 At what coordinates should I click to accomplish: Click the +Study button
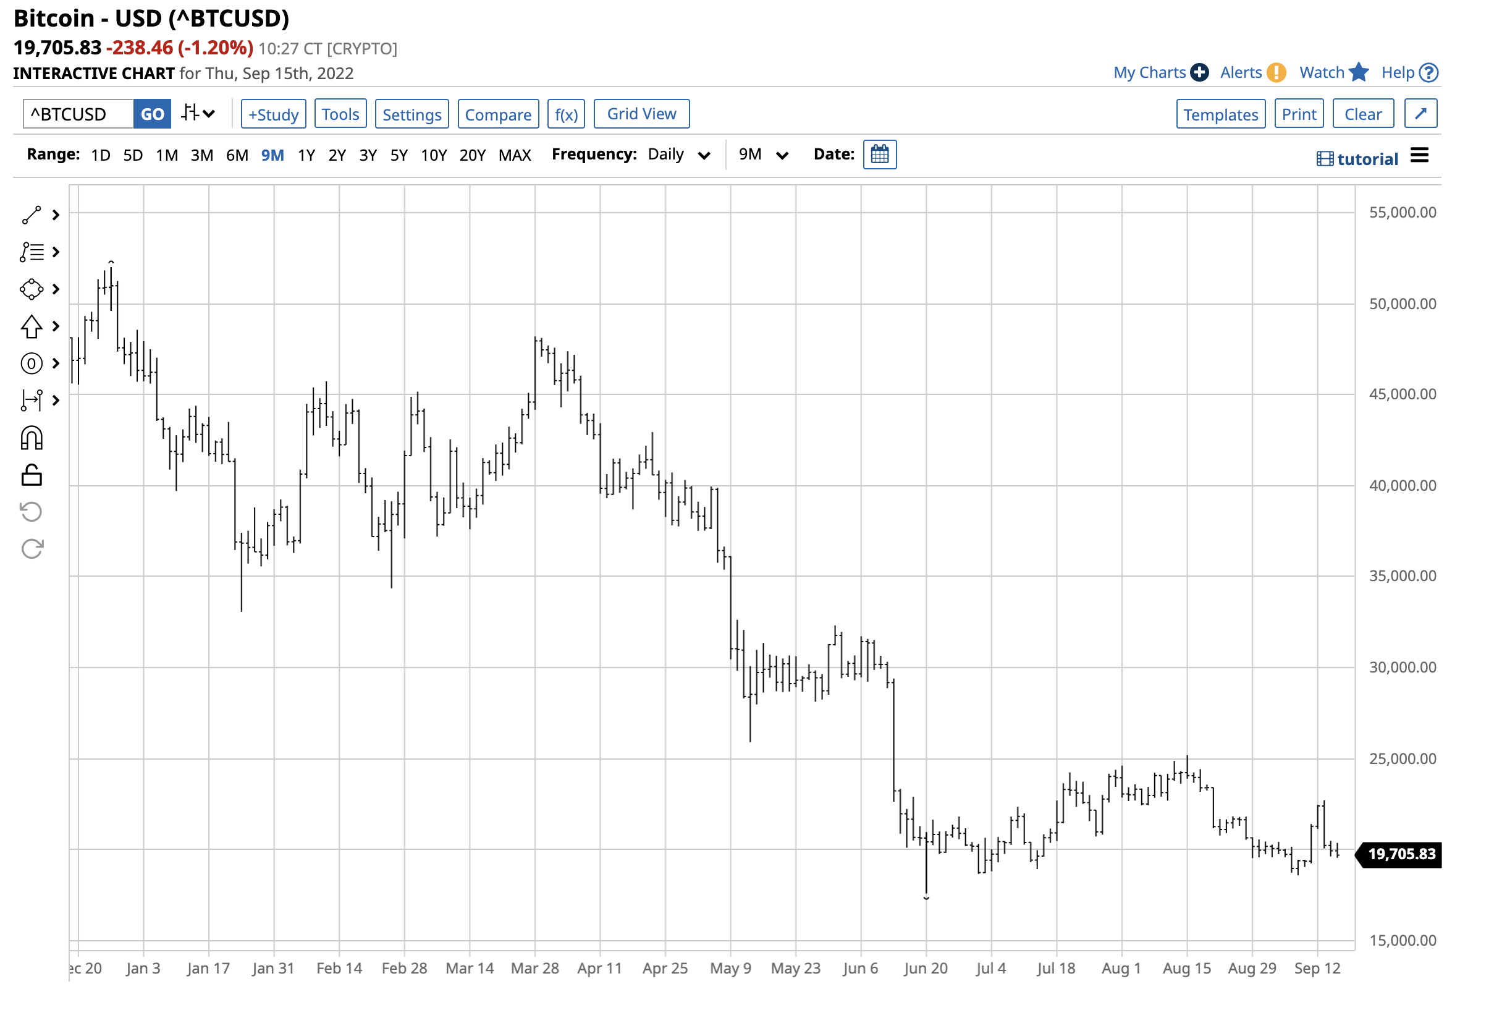click(274, 114)
